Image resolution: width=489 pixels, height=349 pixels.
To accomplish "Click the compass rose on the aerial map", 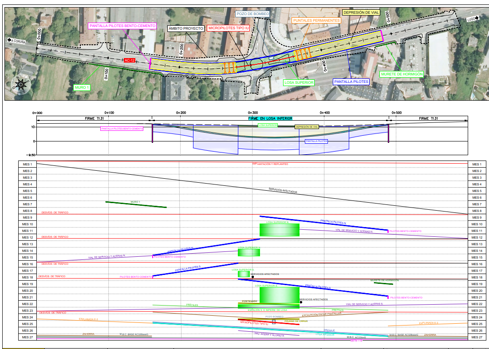I will pyautogui.click(x=21, y=84).
